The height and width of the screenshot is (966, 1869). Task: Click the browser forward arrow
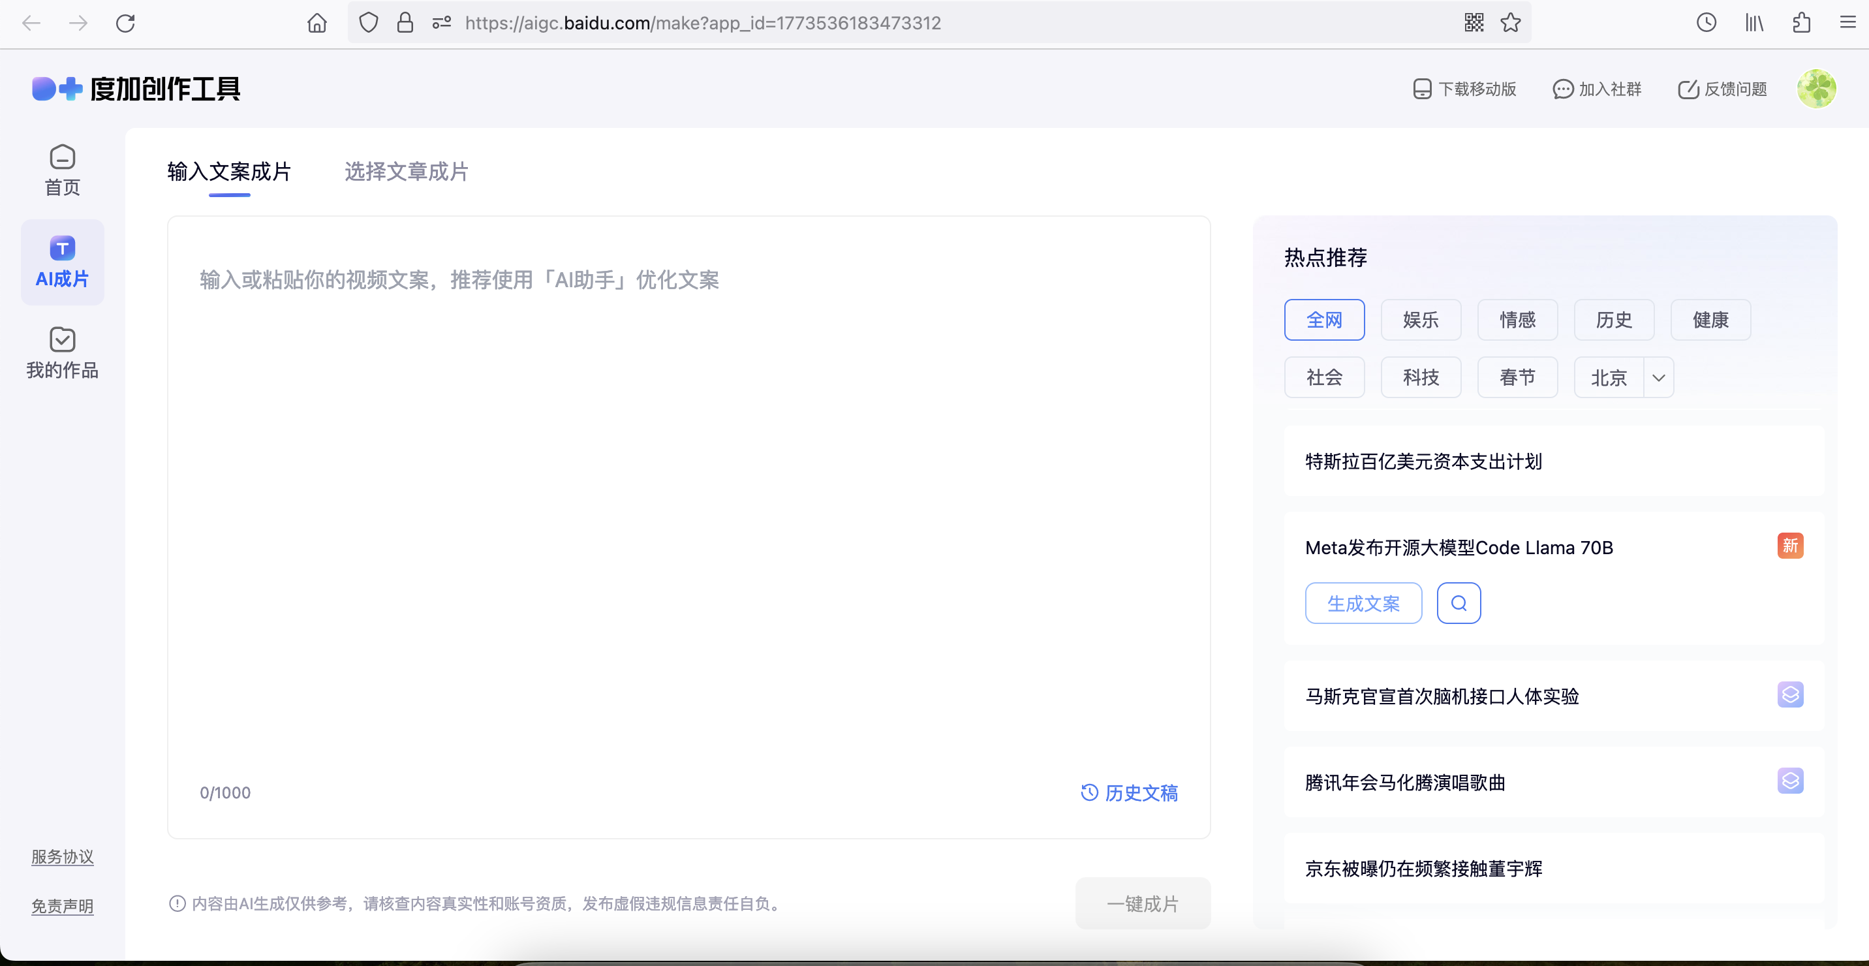(78, 23)
